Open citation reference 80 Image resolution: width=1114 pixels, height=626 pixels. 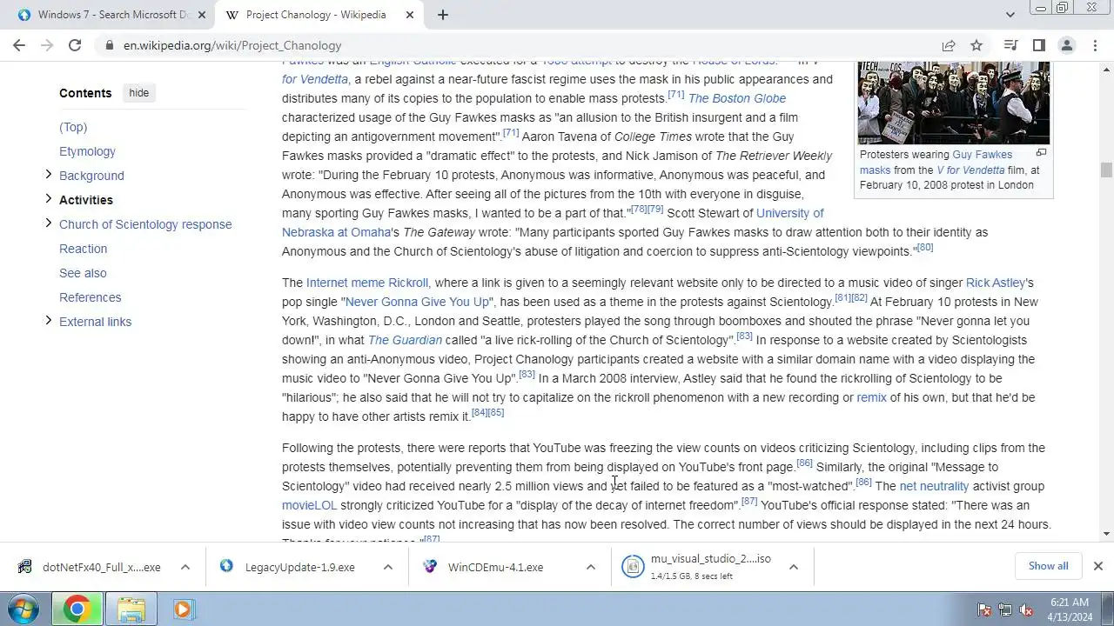925,248
